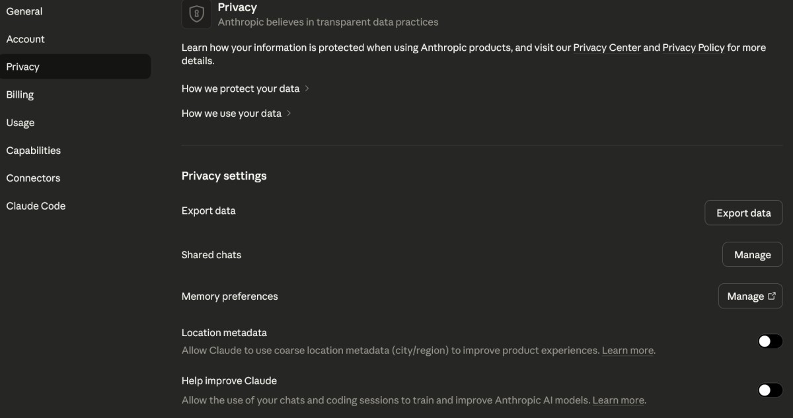Open the Privacy Policy link

[693, 48]
